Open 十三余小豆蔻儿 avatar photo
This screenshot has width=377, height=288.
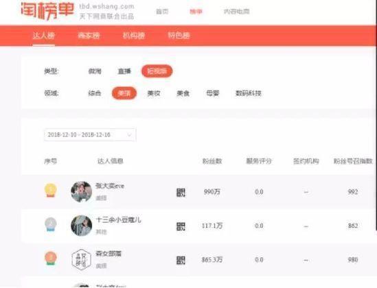point(81,226)
